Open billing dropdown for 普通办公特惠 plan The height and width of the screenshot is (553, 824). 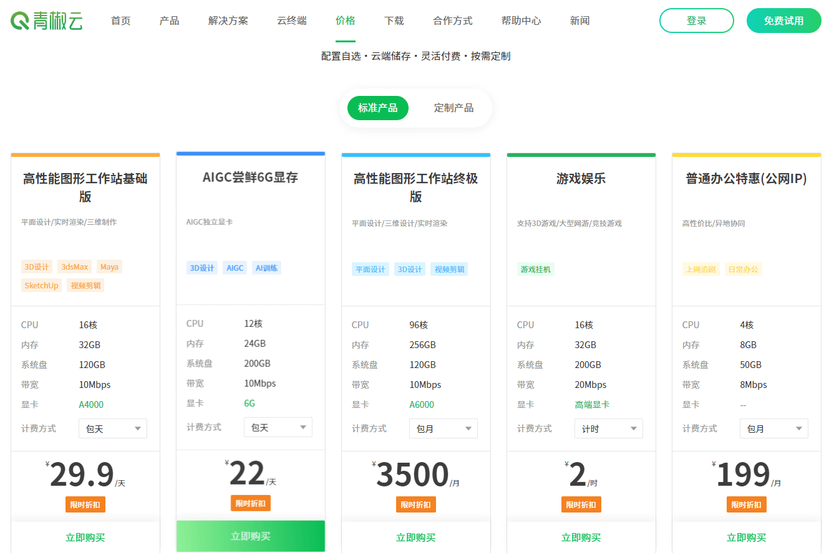pyautogui.click(x=774, y=428)
